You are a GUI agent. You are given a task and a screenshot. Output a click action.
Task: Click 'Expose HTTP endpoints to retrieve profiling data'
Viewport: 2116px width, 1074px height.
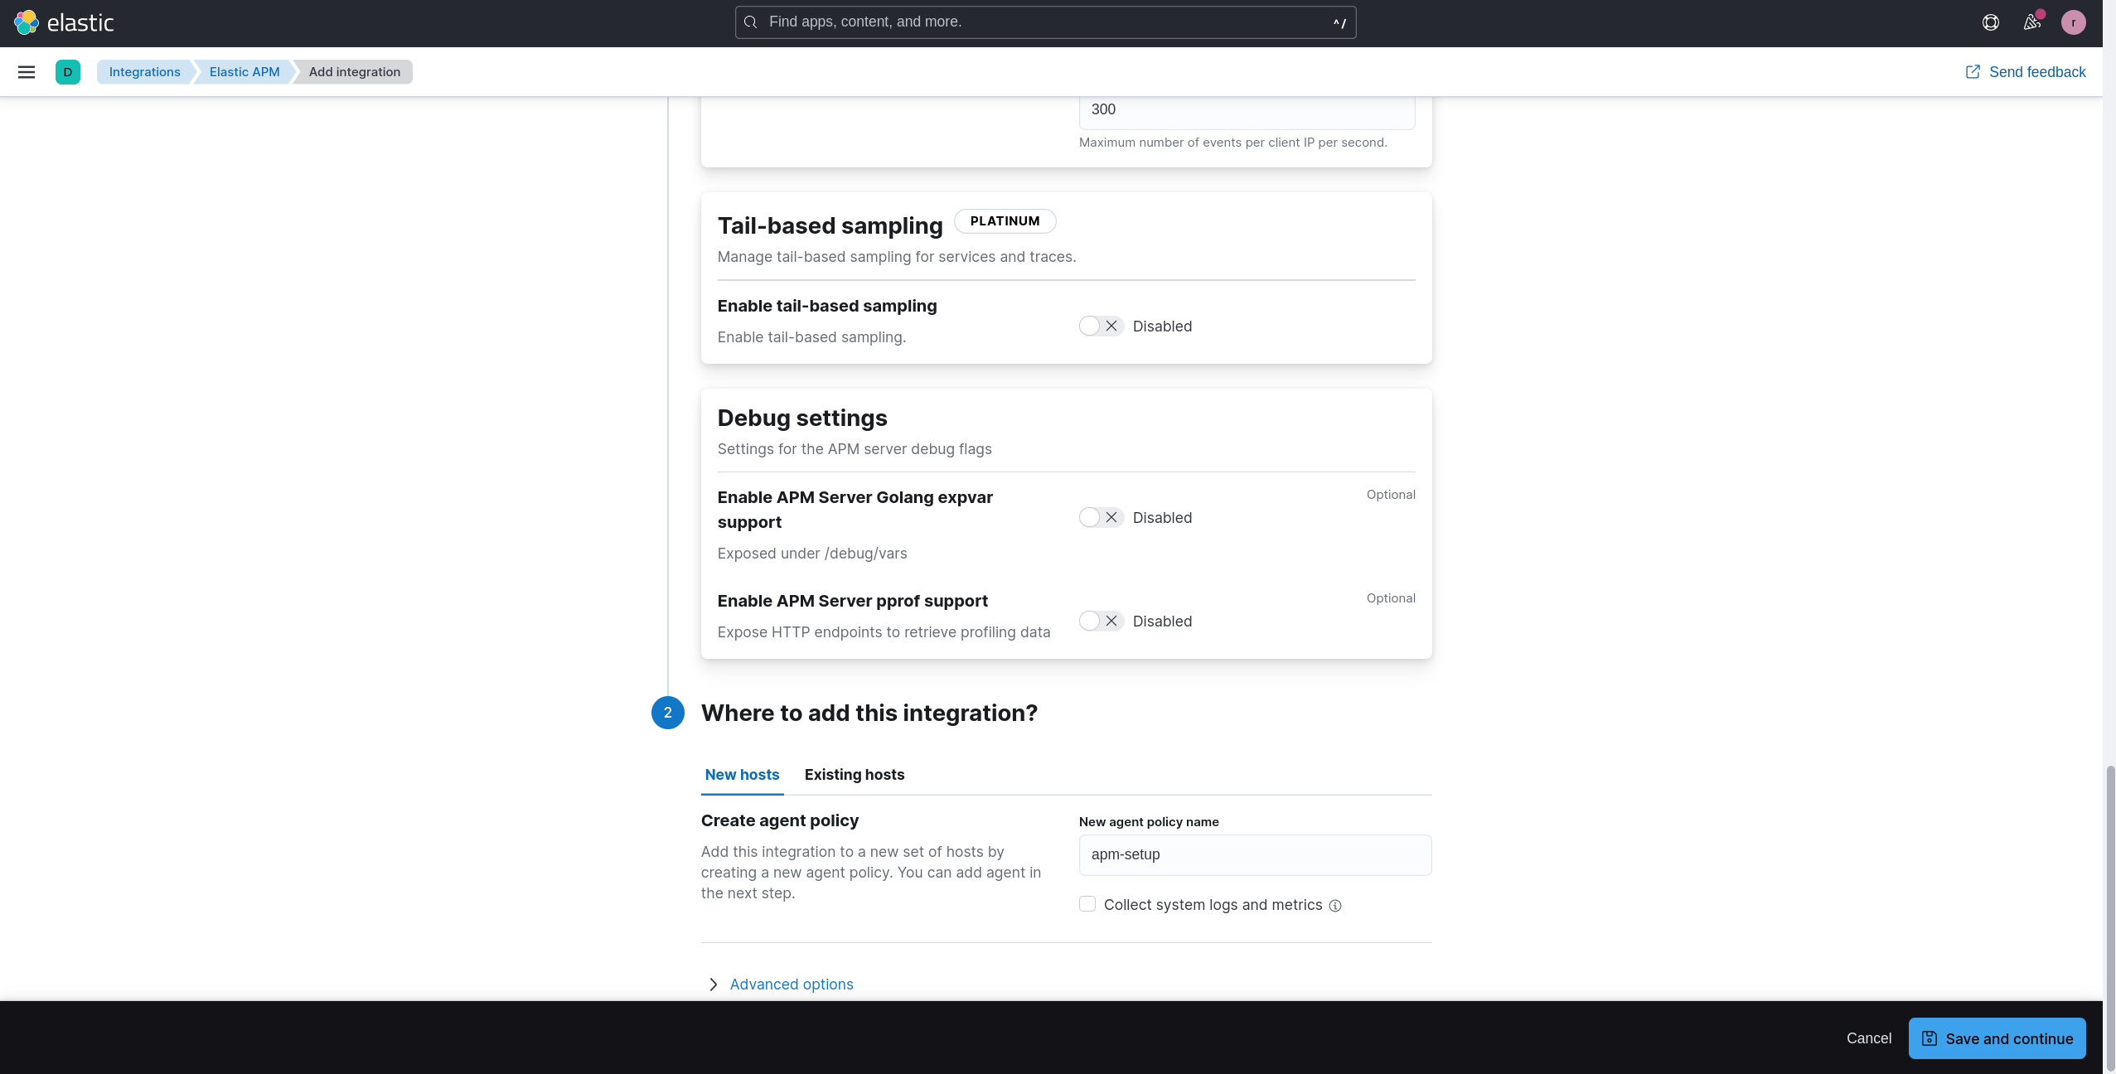coord(884,632)
